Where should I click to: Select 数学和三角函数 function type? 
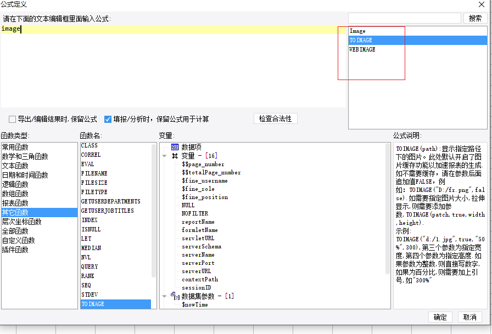tap(40, 156)
